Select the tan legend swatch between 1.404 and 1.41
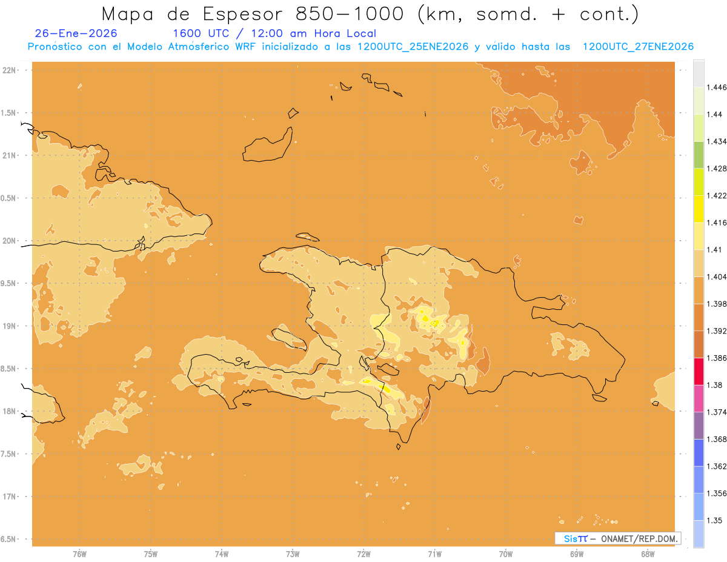The height and width of the screenshot is (562, 727). [x=699, y=263]
